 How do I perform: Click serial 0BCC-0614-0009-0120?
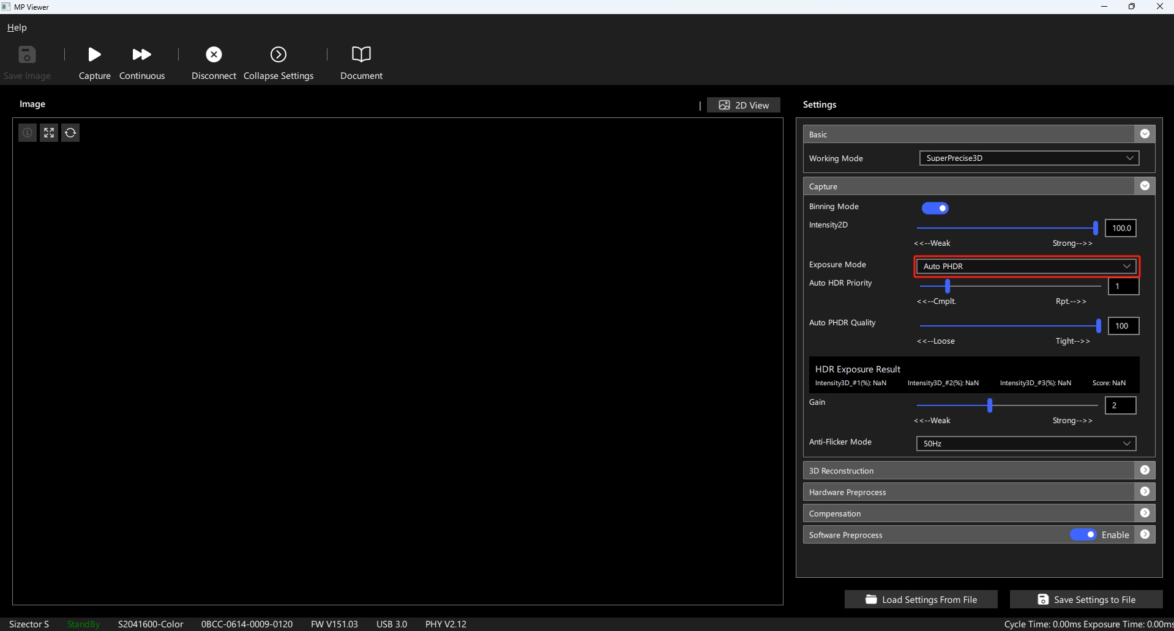(247, 624)
